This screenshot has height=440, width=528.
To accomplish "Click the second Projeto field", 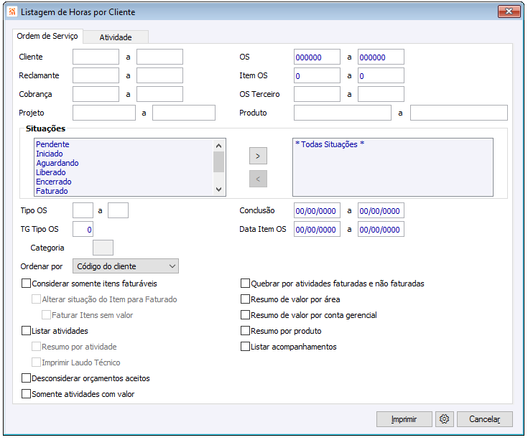I will [x=184, y=113].
